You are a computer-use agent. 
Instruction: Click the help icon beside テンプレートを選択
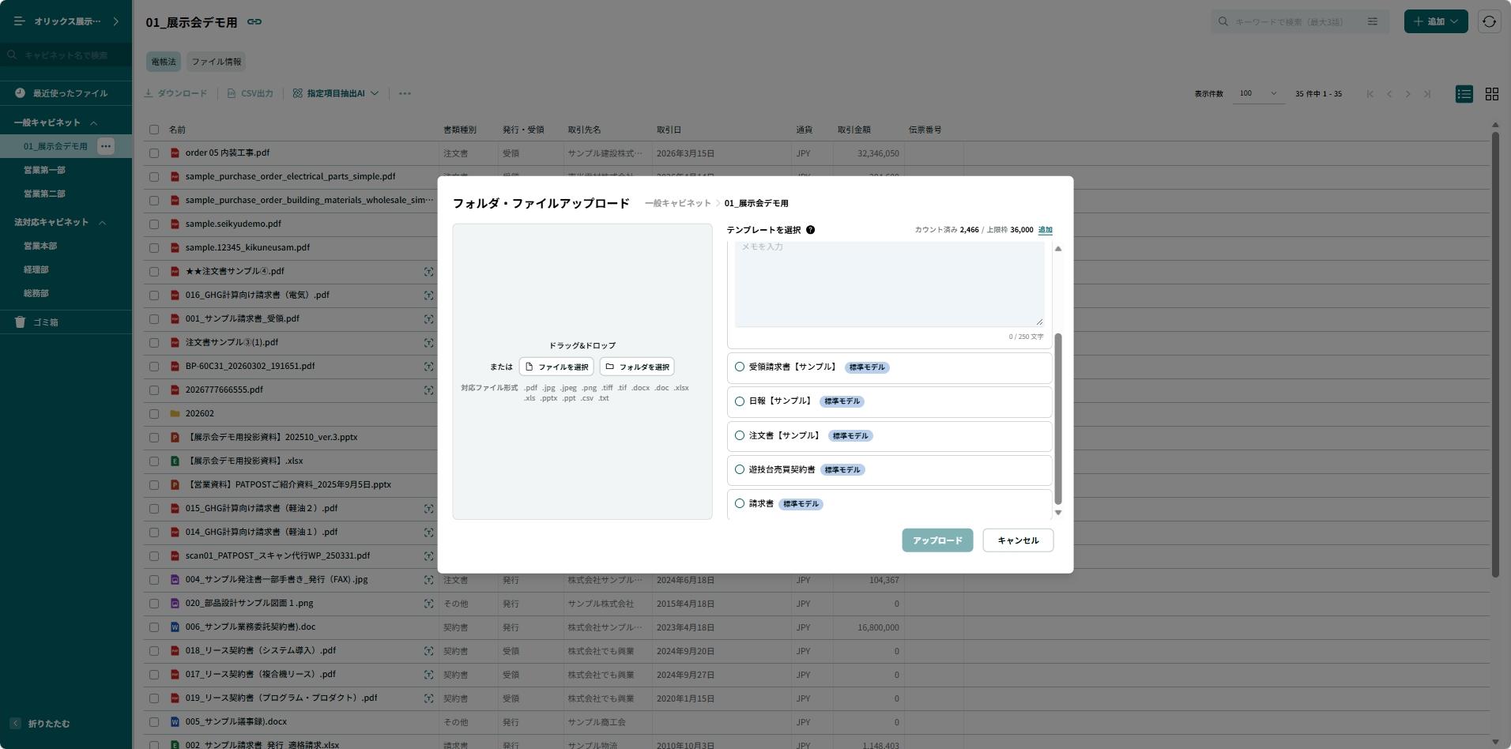tap(810, 230)
